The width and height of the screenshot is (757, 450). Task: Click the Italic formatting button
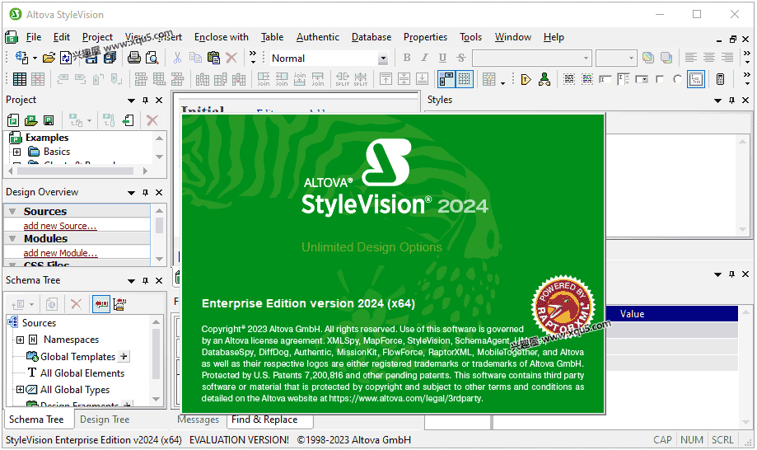pos(424,58)
